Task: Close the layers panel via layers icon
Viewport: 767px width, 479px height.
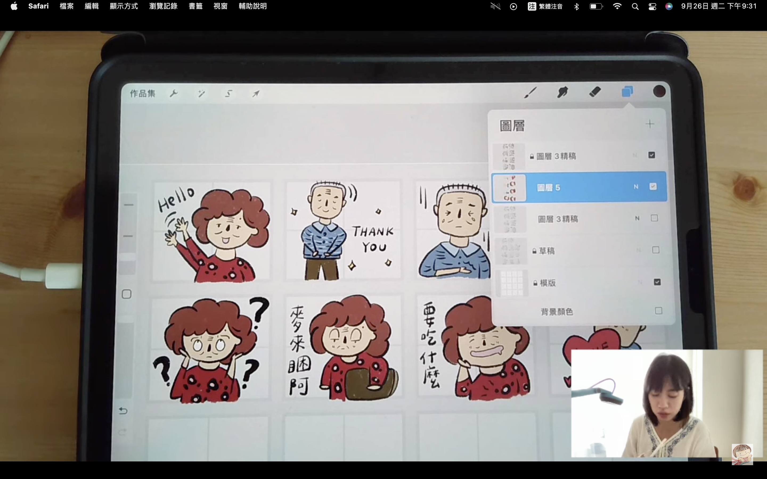Action: (x=627, y=92)
